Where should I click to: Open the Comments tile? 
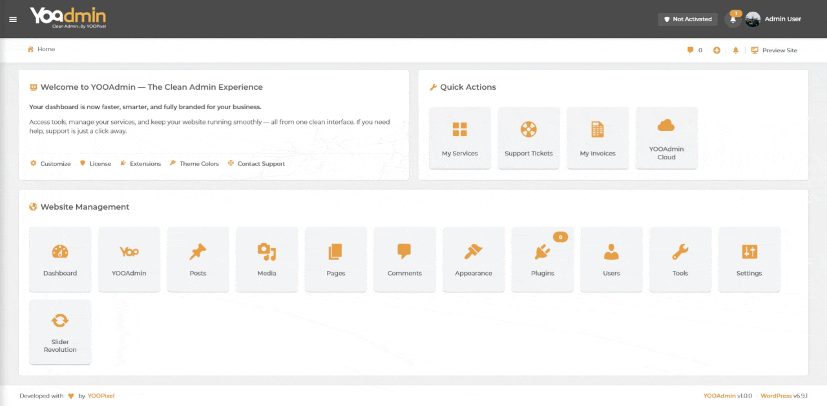404,259
